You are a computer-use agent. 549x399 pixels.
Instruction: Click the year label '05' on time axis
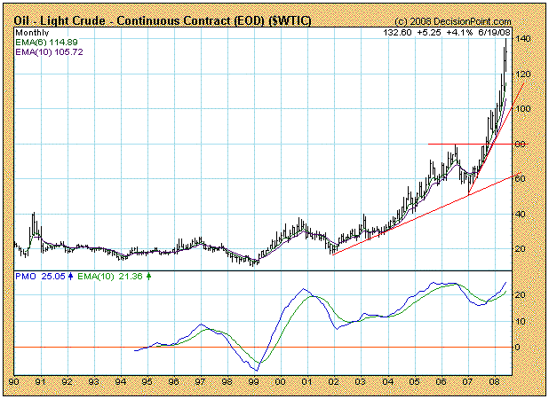coord(415,381)
